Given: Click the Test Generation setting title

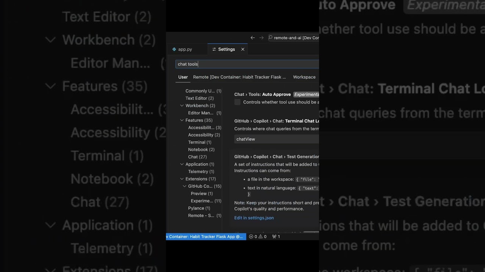Looking at the screenshot, I should (x=277, y=156).
